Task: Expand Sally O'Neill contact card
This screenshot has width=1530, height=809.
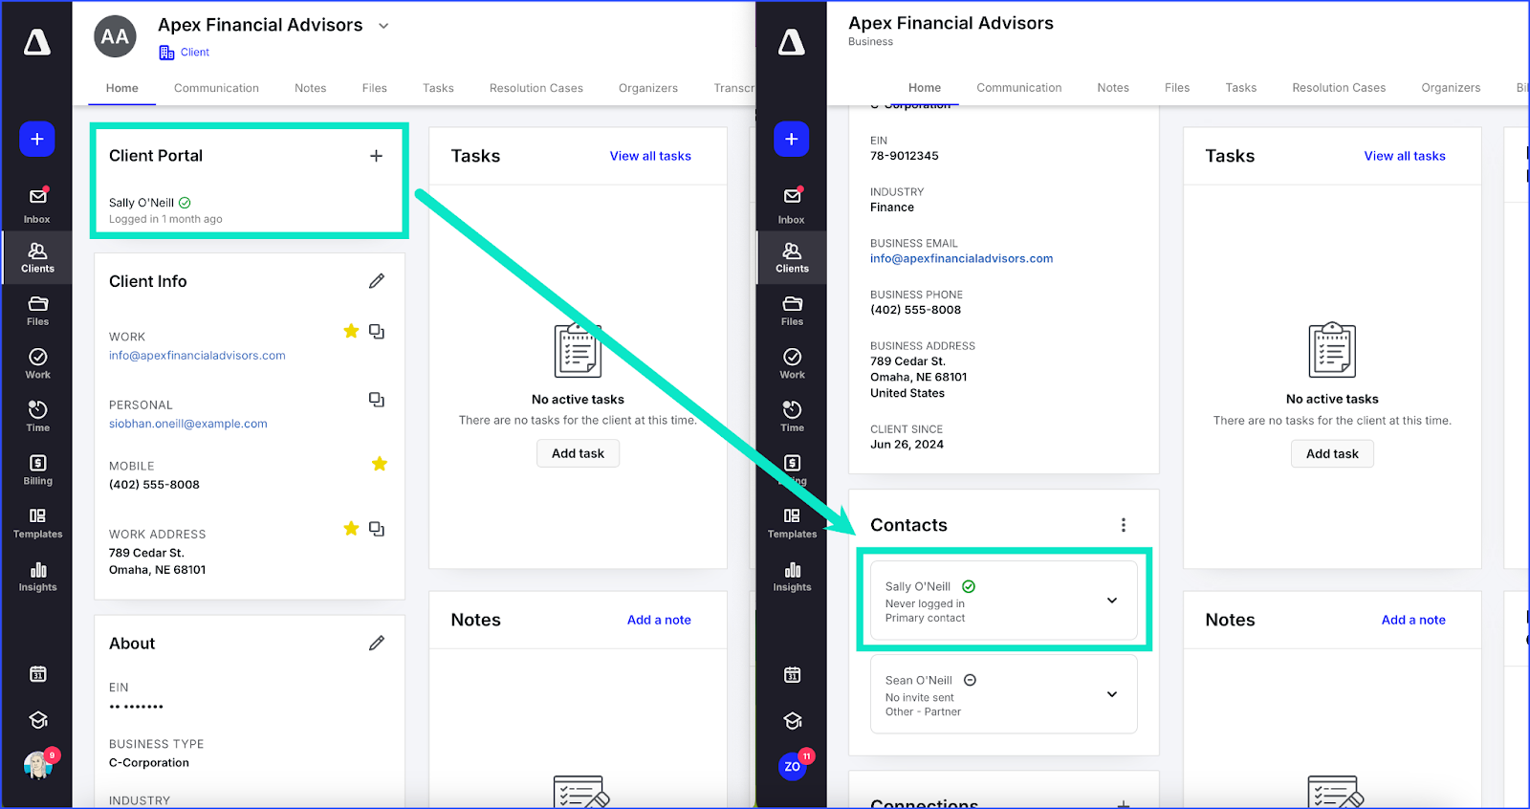Action: pos(1111,601)
